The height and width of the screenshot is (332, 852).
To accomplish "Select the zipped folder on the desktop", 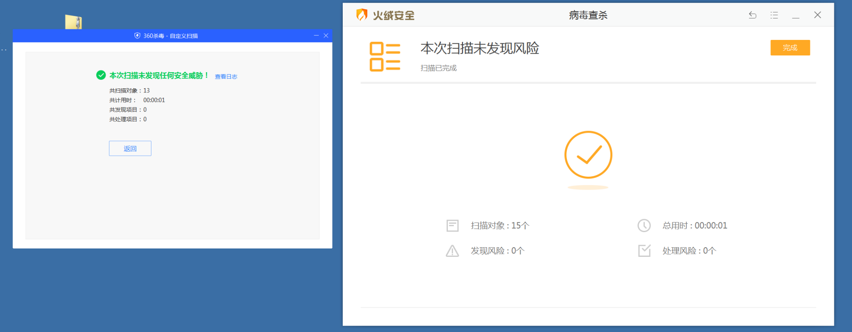I will tap(74, 22).
